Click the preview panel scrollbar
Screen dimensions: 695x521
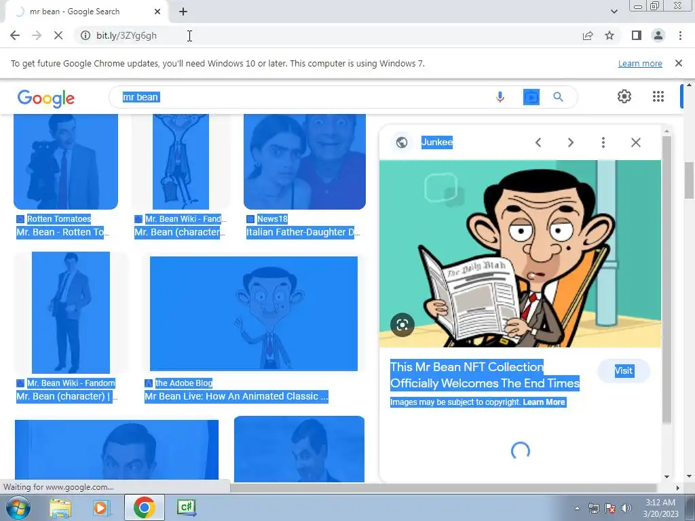(x=666, y=279)
